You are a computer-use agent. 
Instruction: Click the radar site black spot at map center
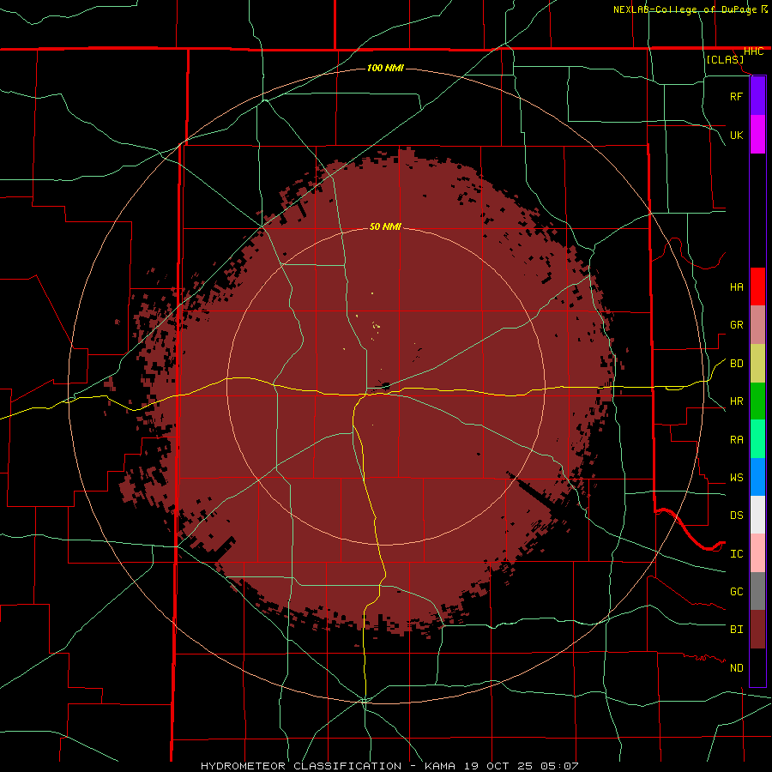385,385
